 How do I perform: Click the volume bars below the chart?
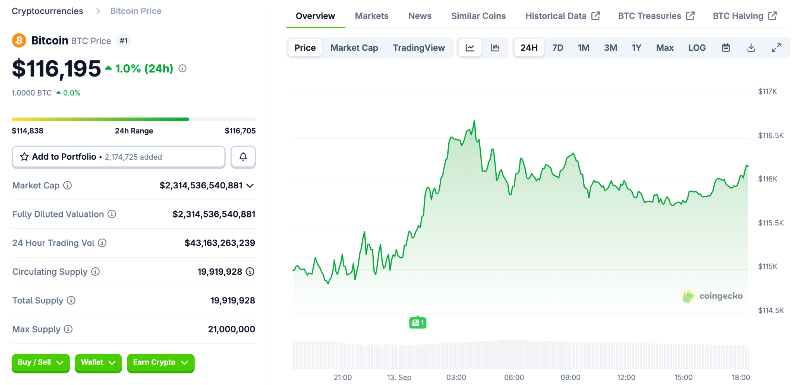pyautogui.click(x=521, y=354)
